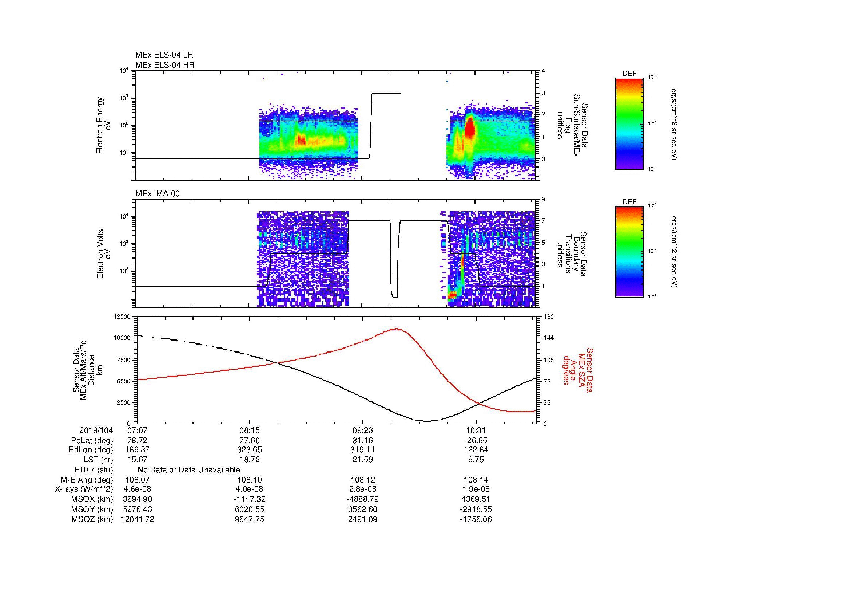Click M-E Ang value 108.07
Viewport: 851px width, 602px height.
pos(137,480)
